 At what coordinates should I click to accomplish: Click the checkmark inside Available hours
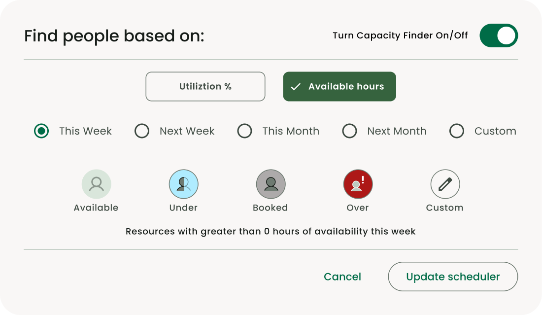pos(296,86)
